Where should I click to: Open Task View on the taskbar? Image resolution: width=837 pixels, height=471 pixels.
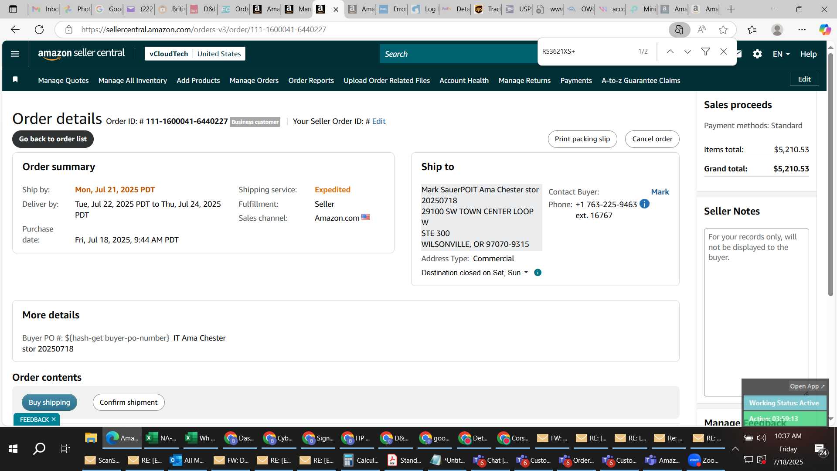[x=65, y=448]
